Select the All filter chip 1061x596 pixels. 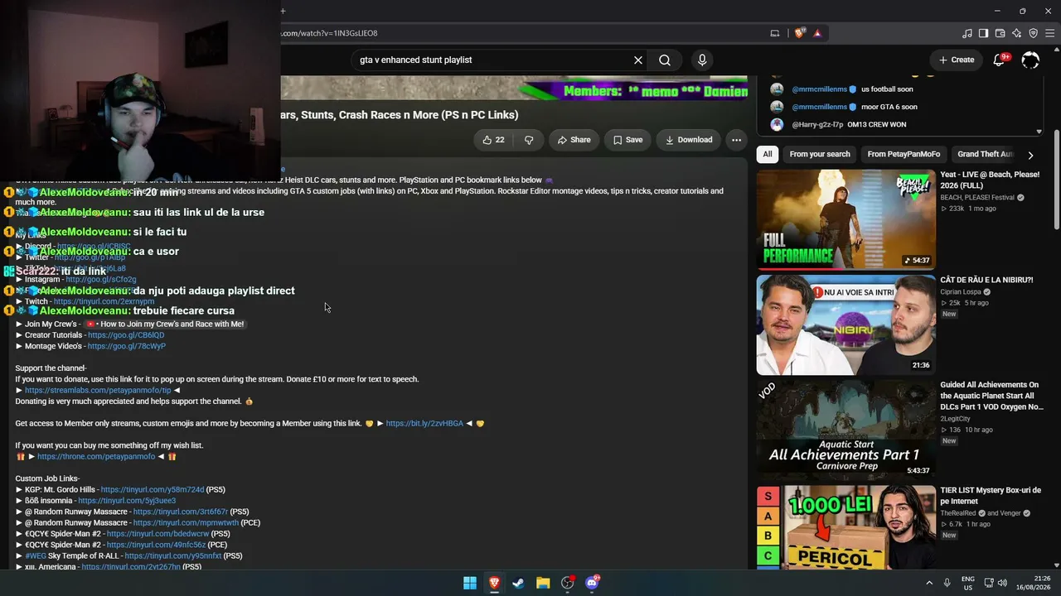(768, 154)
